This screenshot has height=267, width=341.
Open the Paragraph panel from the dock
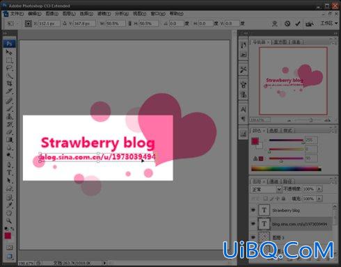tap(243, 119)
